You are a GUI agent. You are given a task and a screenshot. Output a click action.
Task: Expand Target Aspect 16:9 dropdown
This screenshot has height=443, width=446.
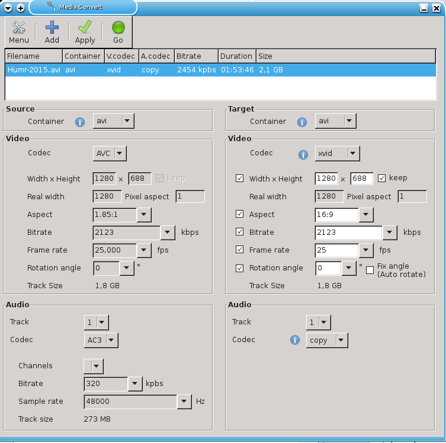(366, 215)
